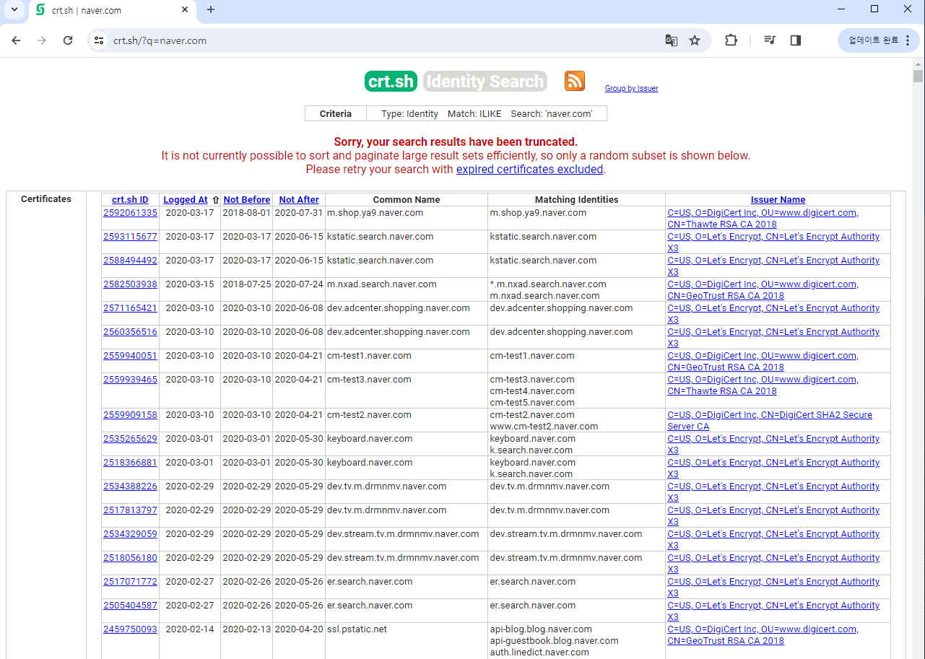
Task: Click the expired certificates excluded link
Action: (x=529, y=169)
